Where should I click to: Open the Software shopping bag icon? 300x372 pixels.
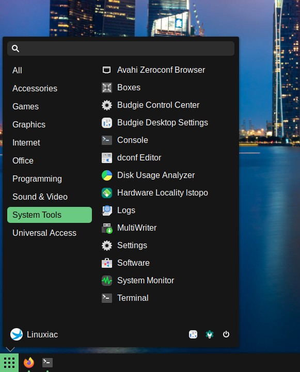pos(107,263)
